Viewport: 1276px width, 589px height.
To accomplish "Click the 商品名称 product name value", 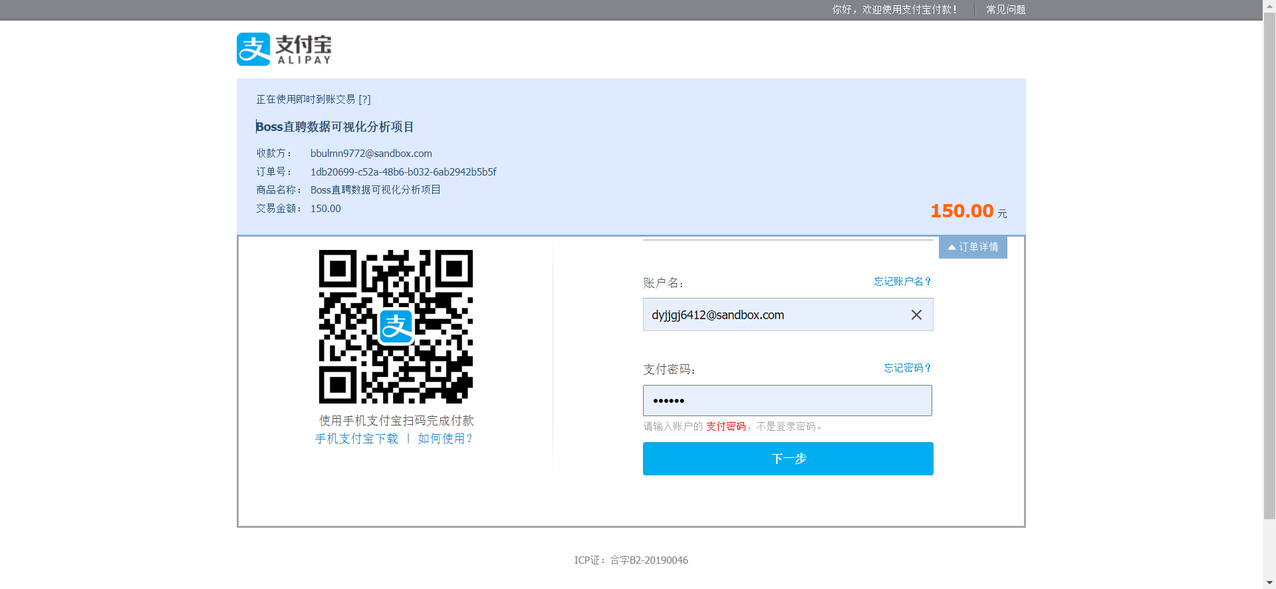I will (x=376, y=189).
